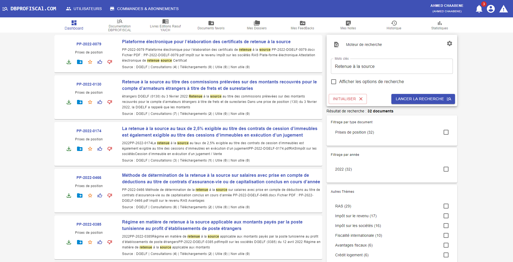The image size is (513, 262).
Task: Star PP-2022-0174 as favorite
Action: point(90,149)
